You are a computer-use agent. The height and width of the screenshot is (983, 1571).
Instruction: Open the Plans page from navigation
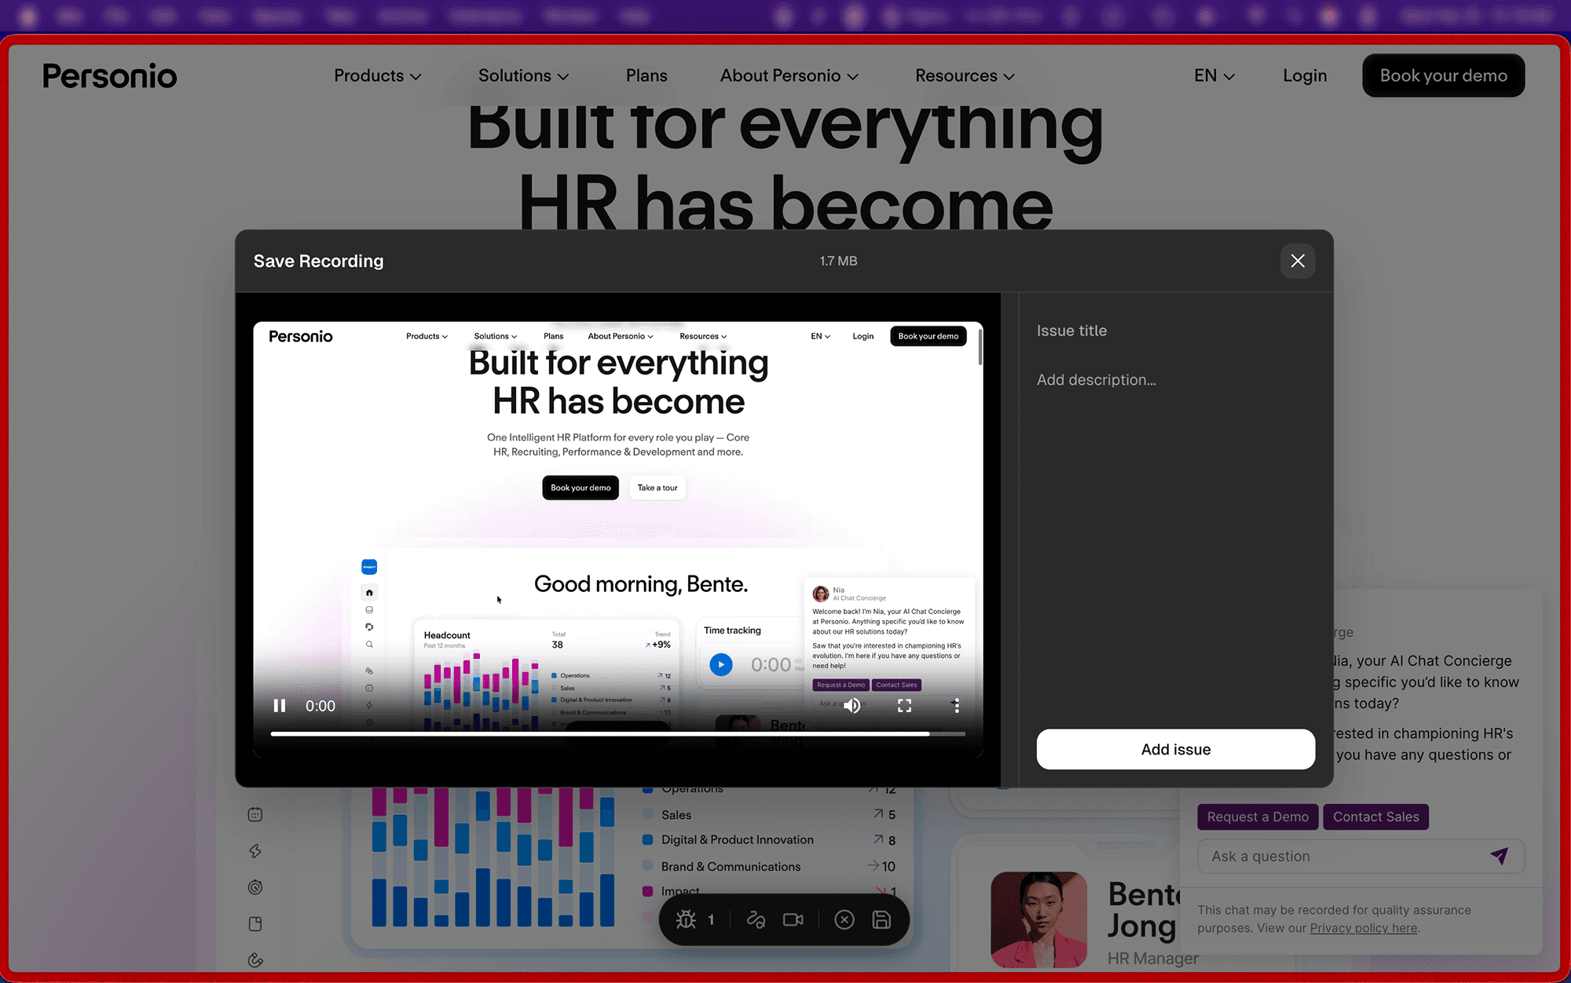[646, 76]
